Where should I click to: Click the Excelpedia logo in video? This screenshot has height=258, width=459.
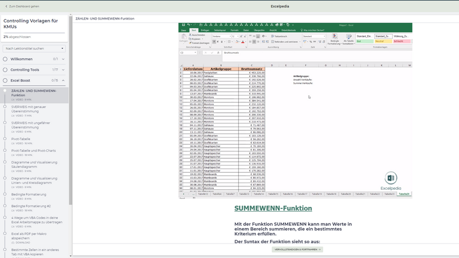pyautogui.click(x=391, y=181)
